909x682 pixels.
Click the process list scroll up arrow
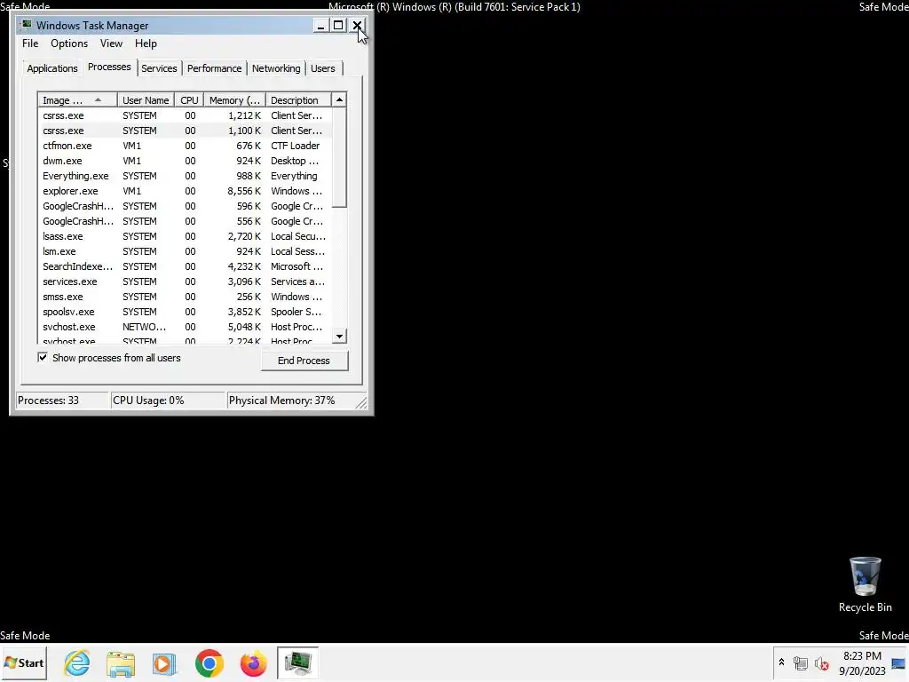[x=339, y=99]
